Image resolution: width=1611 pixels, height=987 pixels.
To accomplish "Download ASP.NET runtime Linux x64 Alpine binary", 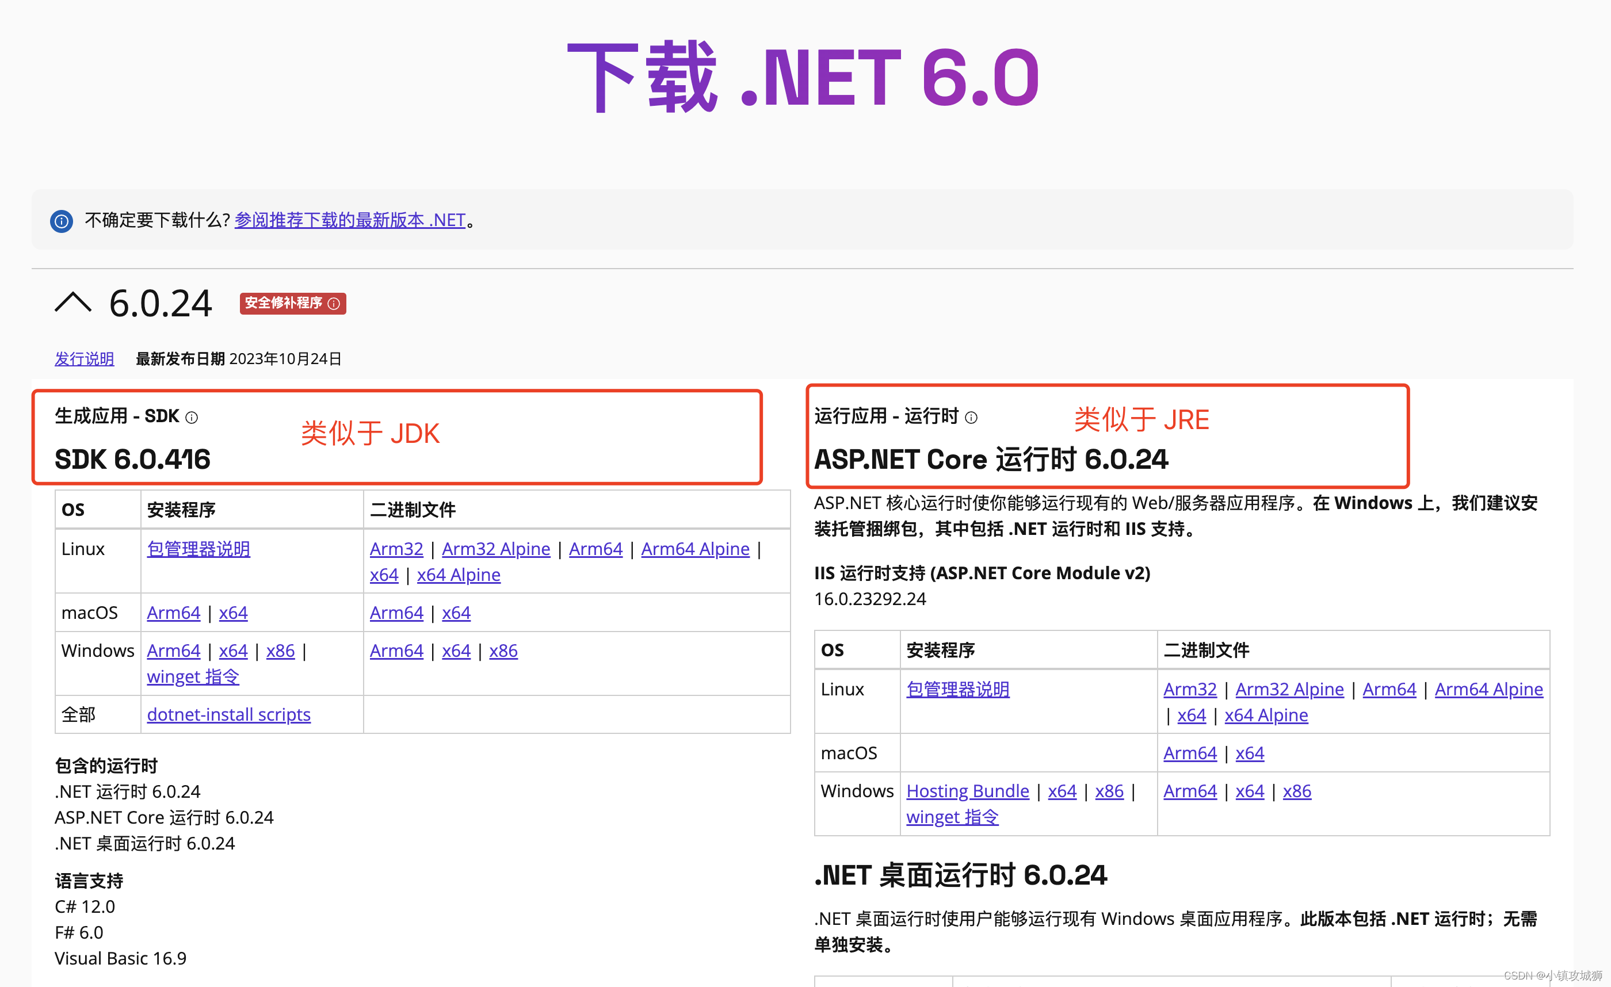I will pos(1266,715).
